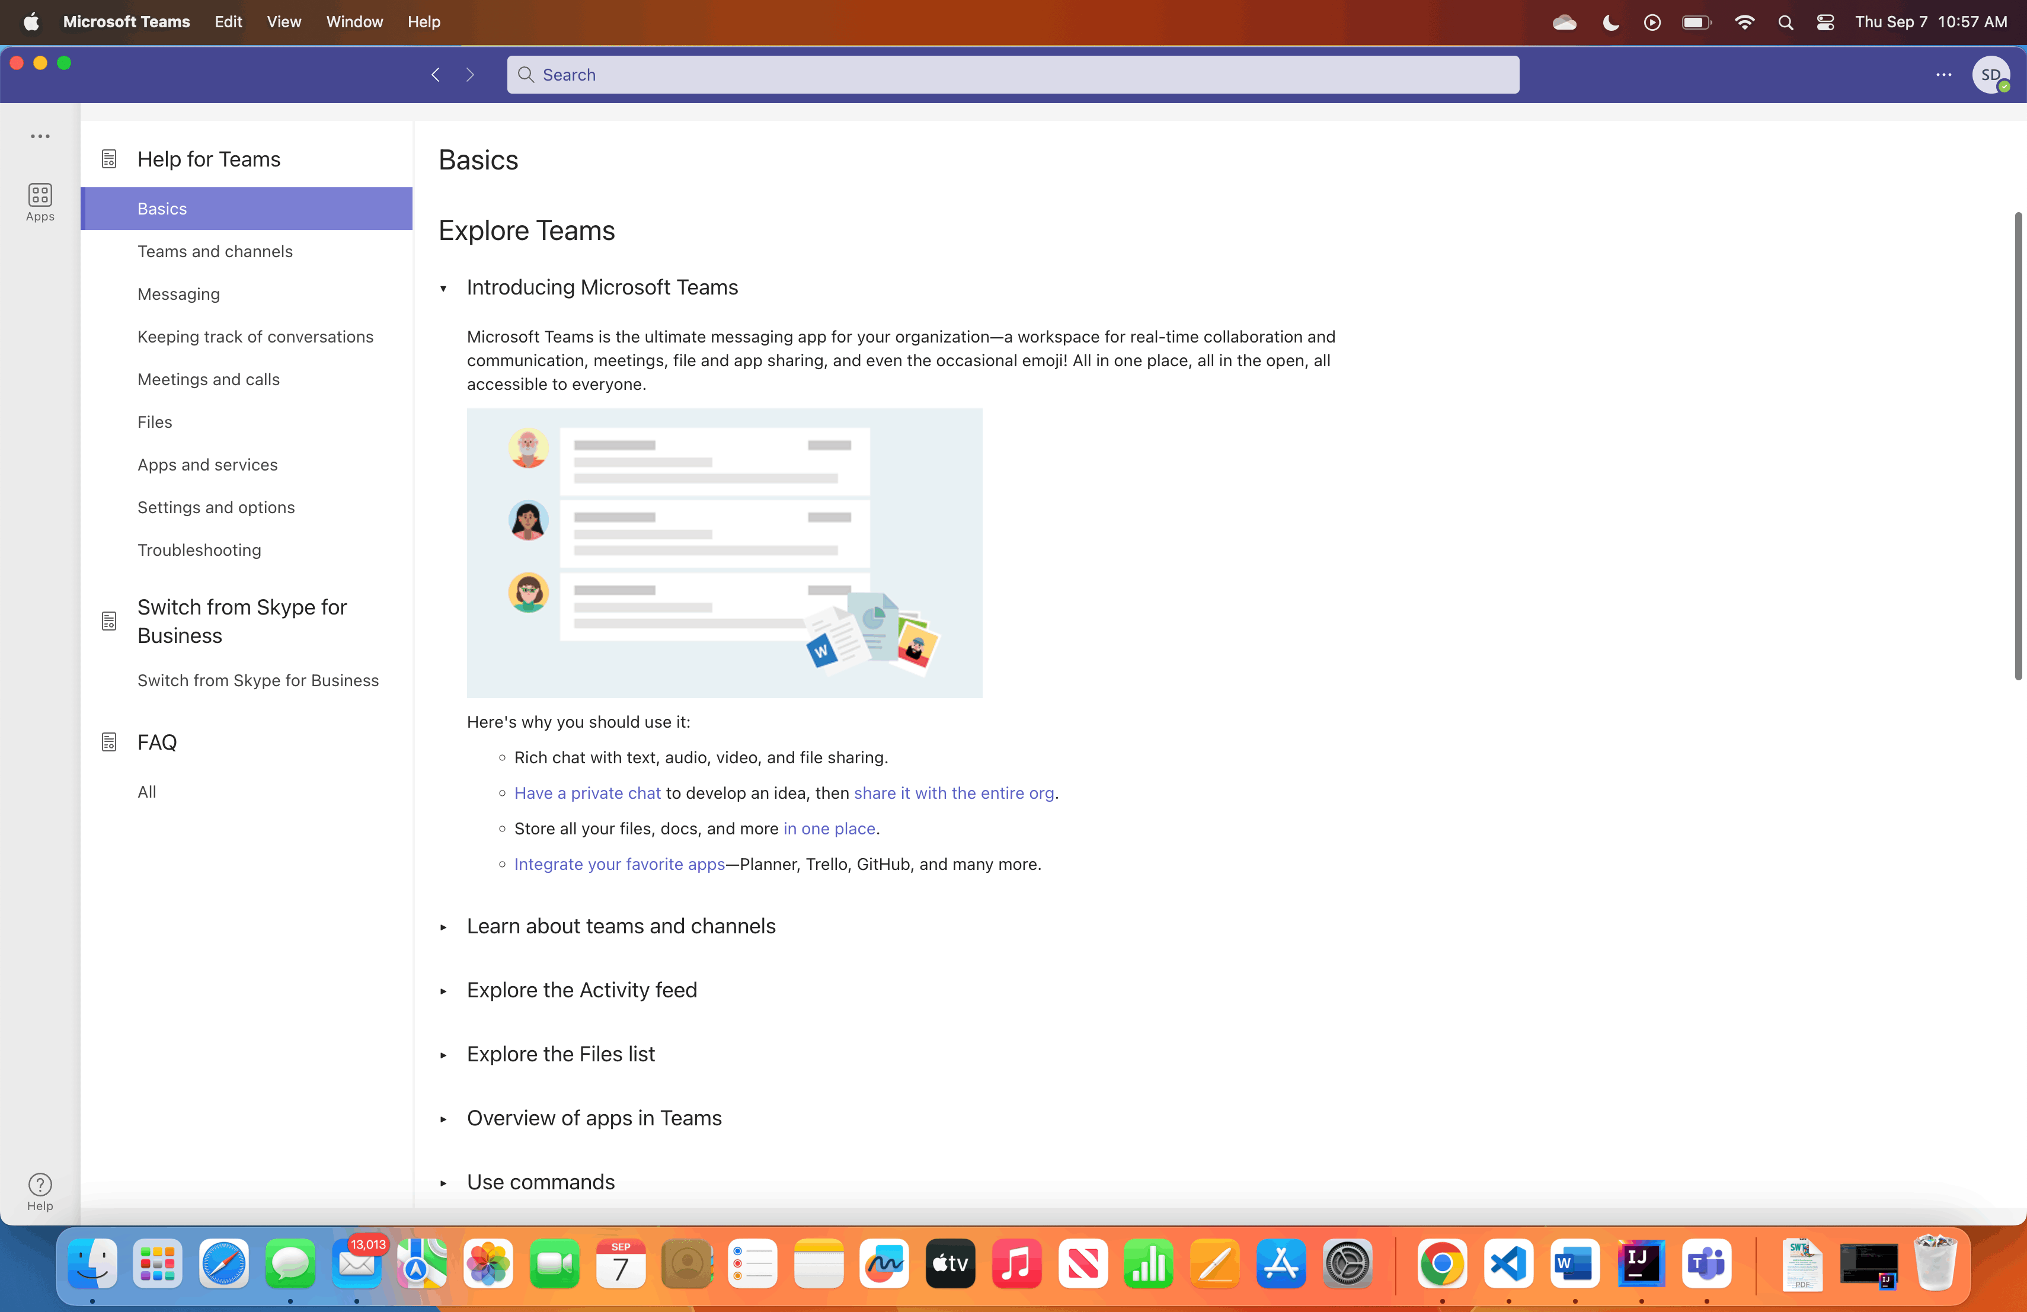
Task: Click the Have a private chat link
Action: point(588,793)
